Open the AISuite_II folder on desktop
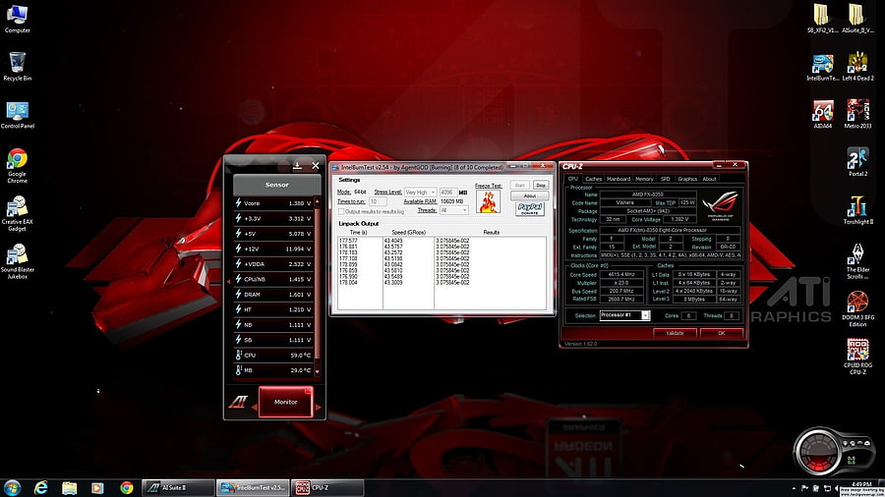Image resolution: width=885 pixels, height=497 pixels. tap(857, 19)
